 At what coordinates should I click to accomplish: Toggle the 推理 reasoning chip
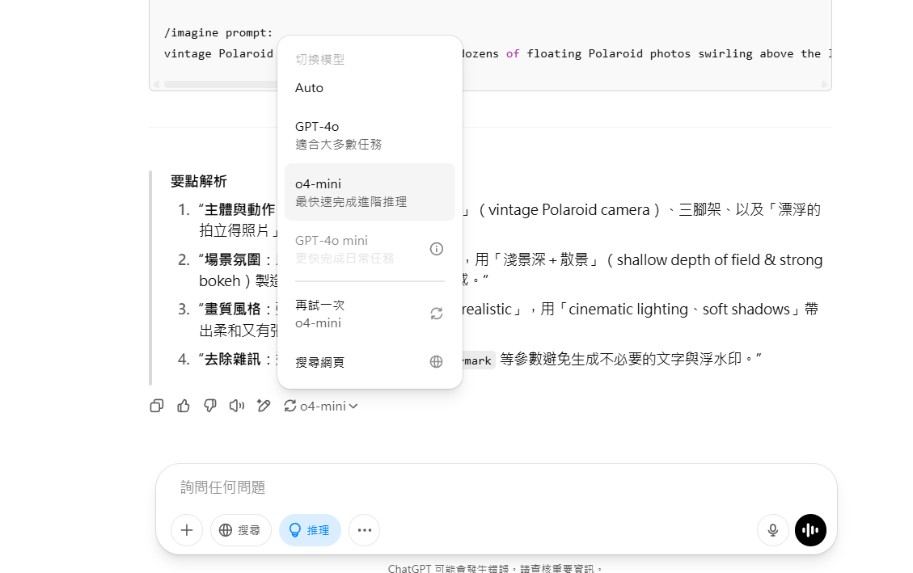[310, 530]
